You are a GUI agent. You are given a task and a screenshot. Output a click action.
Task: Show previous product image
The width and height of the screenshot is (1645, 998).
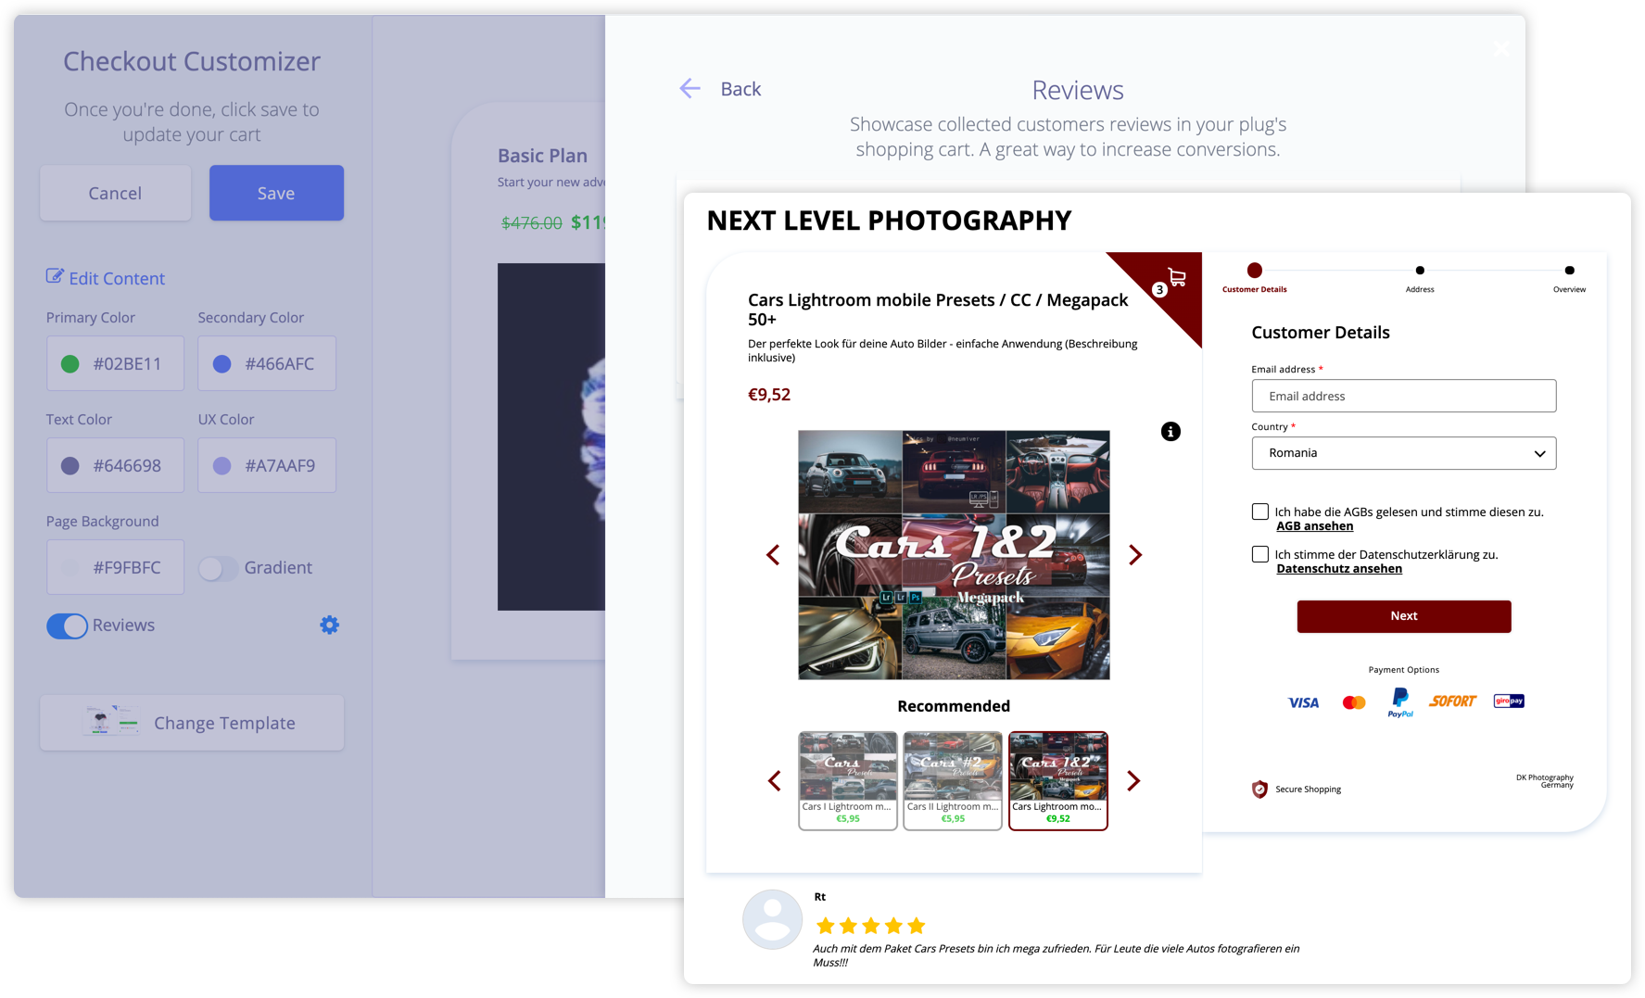[x=773, y=555]
